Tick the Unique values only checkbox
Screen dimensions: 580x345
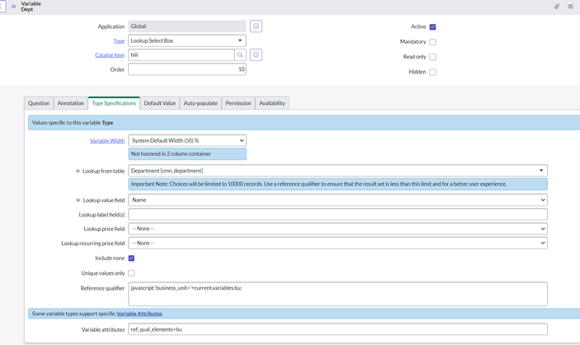point(131,273)
